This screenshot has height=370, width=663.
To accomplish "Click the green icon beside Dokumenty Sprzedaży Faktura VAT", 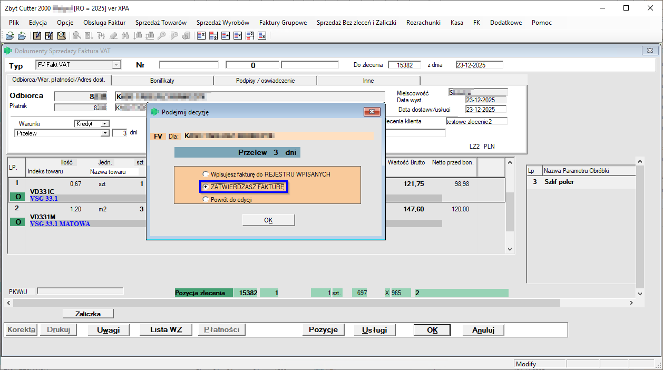I will tap(8, 51).
